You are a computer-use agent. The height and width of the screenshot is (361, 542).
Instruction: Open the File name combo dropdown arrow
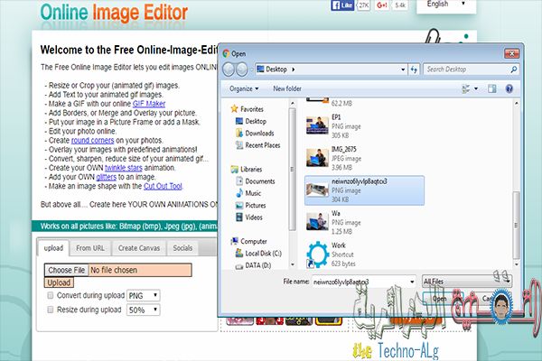coord(412,282)
